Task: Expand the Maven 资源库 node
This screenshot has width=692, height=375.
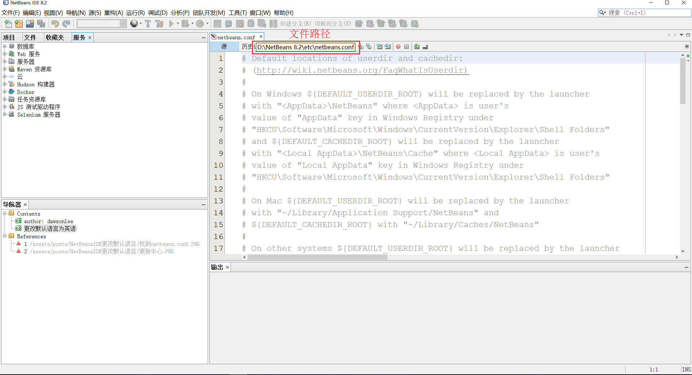Action: pyautogui.click(x=5, y=69)
